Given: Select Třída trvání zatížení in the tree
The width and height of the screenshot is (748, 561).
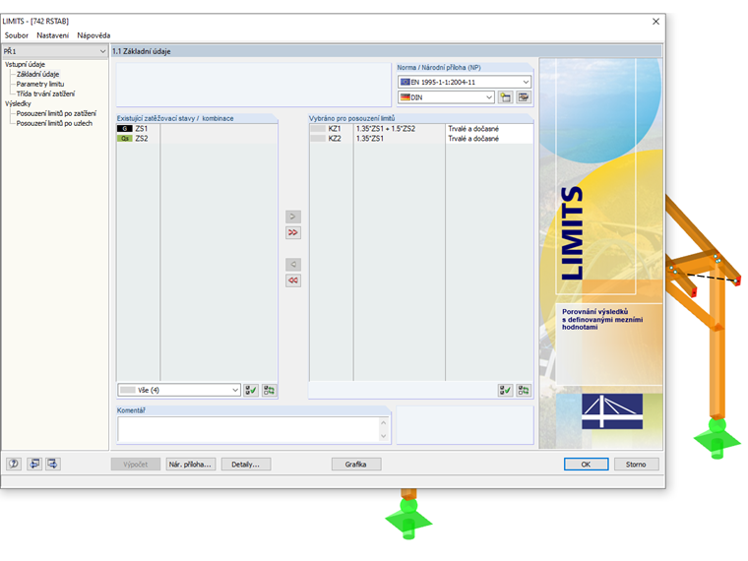Looking at the screenshot, I should (x=45, y=93).
